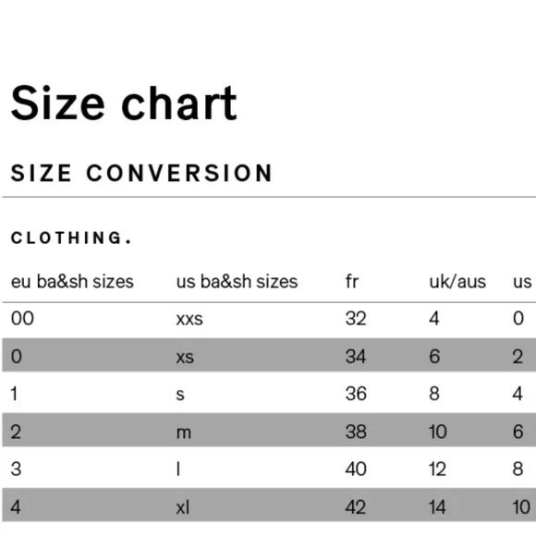536x536 pixels.
Task: Select eu ba&sh size 00 cell
Action: coord(22,318)
